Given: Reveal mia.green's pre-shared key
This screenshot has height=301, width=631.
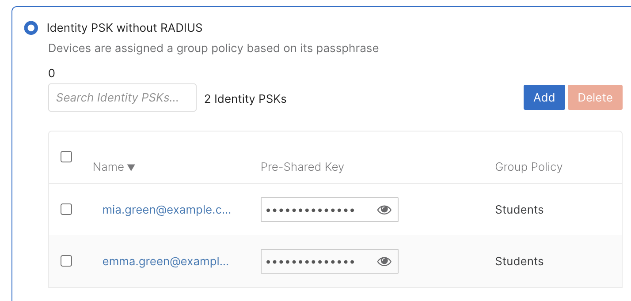Looking at the screenshot, I should pyautogui.click(x=384, y=210).
